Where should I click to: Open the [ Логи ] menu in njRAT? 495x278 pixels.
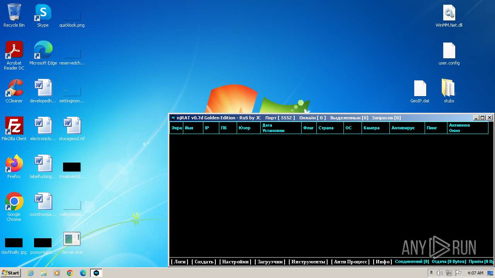179,262
